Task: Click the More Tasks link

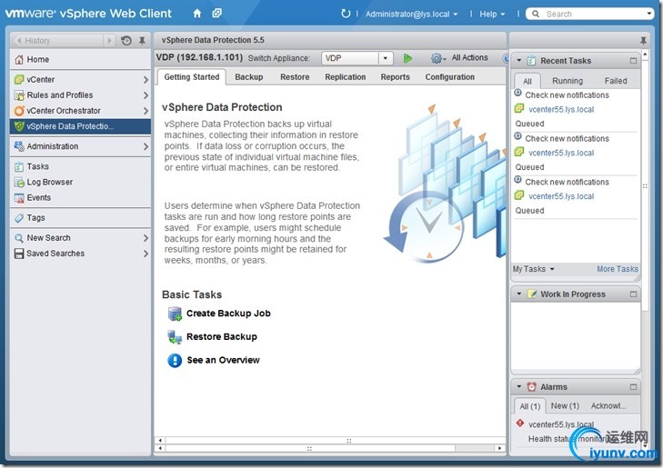Action: [618, 269]
